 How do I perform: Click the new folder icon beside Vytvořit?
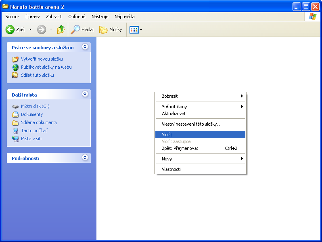tap(15, 59)
